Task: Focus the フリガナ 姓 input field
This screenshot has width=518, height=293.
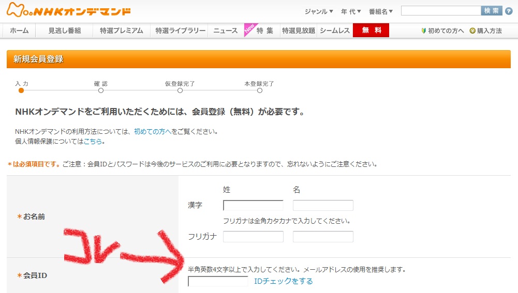Action: tap(253, 237)
